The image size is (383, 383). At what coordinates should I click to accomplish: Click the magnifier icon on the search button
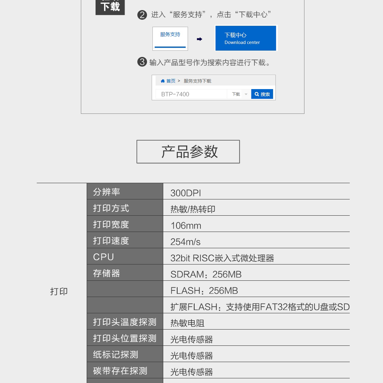pyautogui.click(x=256, y=94)
